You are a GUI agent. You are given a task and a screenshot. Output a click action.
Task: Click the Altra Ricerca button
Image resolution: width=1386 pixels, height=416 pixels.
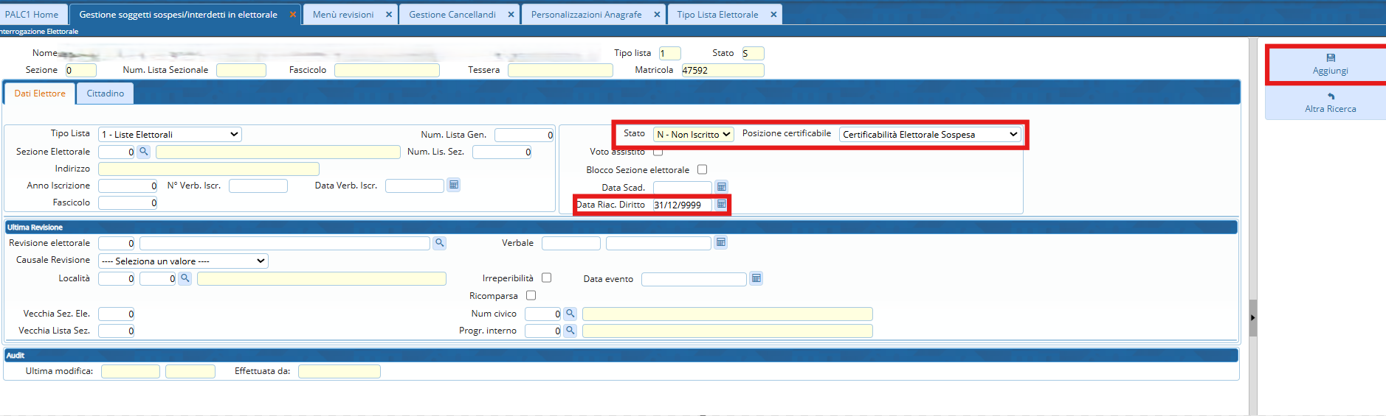[1330, 103]
